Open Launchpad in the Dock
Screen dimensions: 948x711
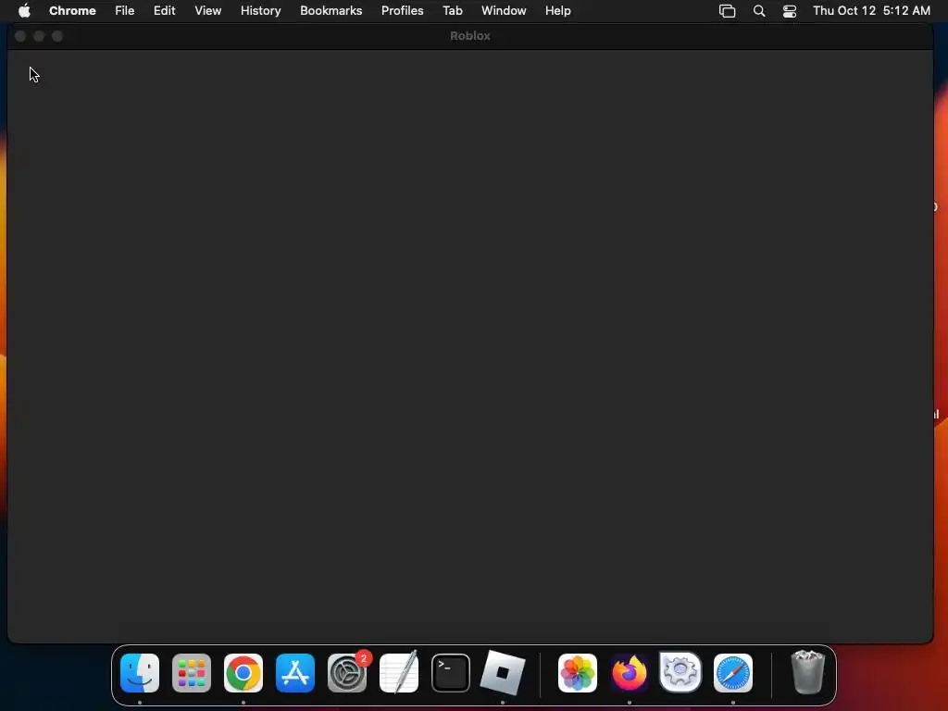[x=192, y=673]
